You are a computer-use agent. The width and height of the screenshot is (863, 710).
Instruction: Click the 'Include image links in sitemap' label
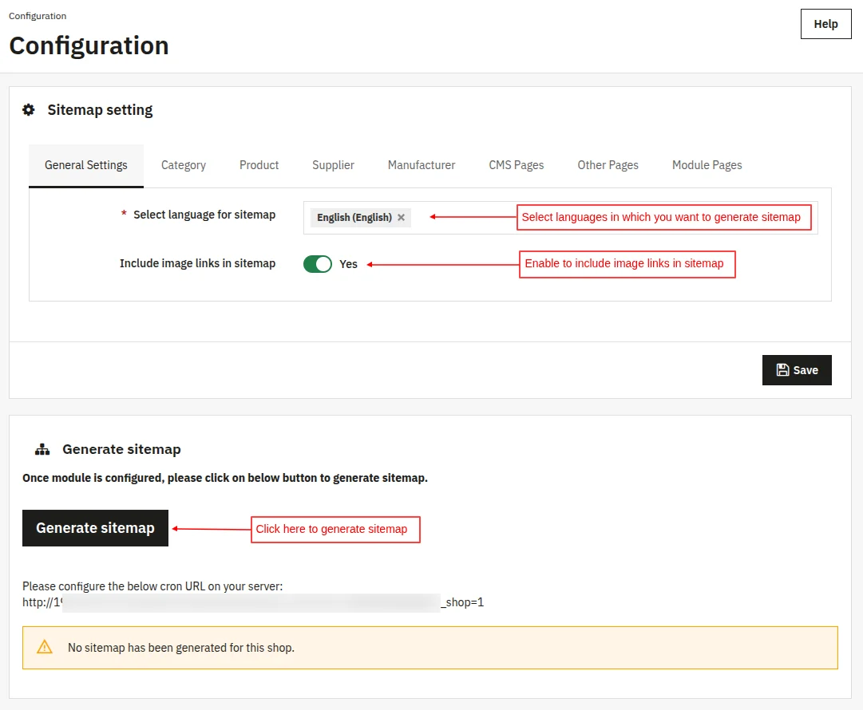click(x=197, y=263)
